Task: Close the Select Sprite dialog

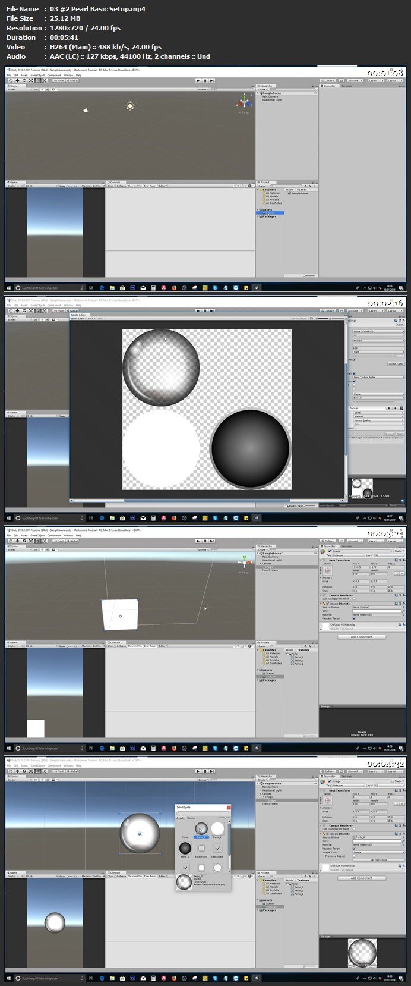Action: coord(229,808)
